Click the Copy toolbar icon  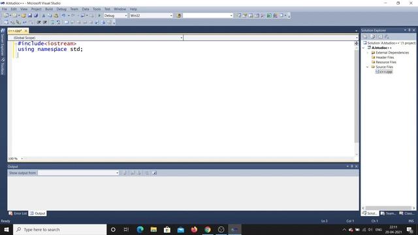point(50,16)
